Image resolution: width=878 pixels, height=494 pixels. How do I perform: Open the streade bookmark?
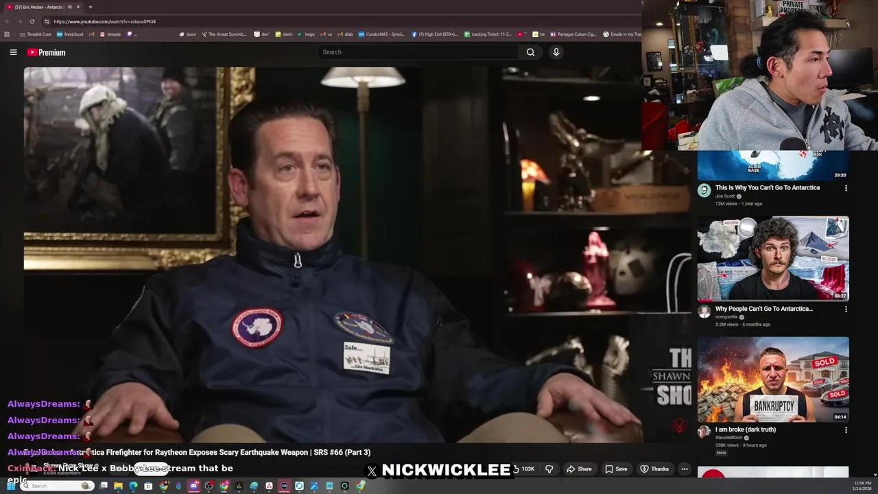(110, 34)
